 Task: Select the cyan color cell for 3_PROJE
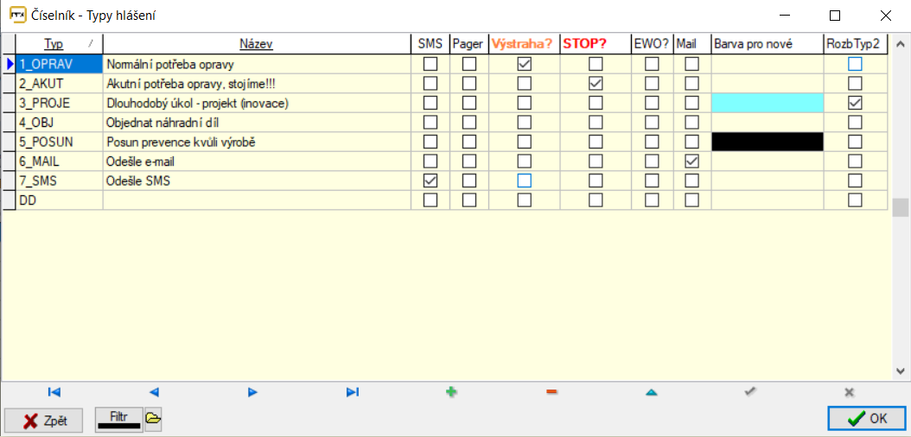767,104
